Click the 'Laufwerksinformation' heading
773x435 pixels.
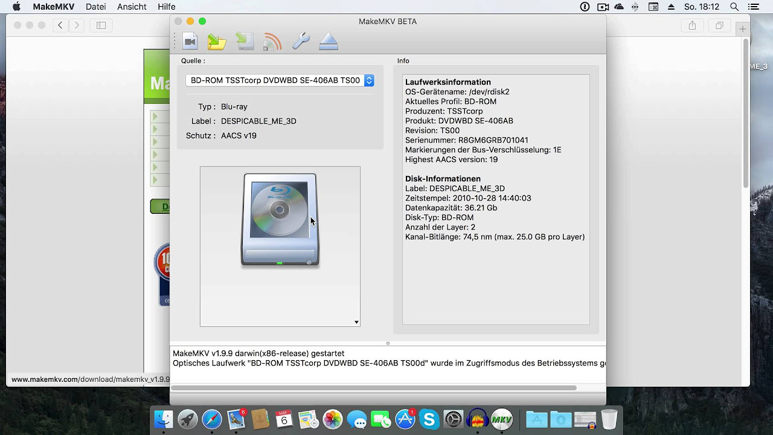coord(448,82)
